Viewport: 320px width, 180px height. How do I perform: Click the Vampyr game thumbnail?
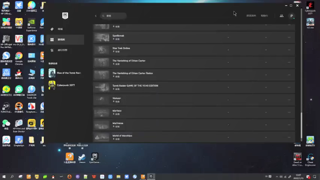pos(102,100)
